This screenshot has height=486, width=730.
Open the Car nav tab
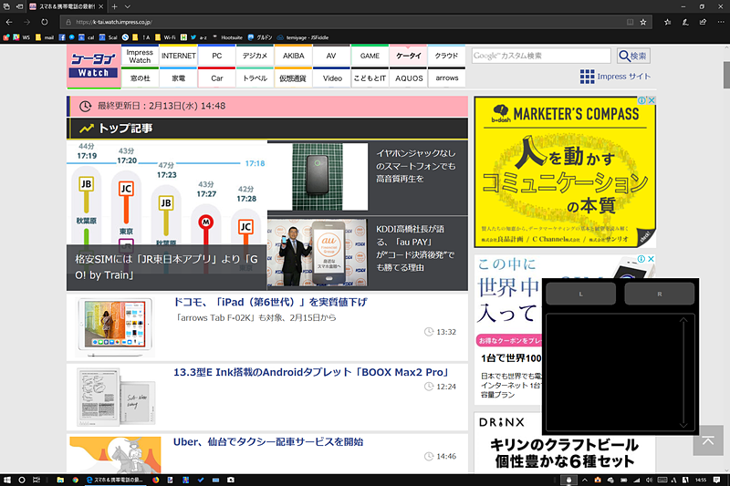[217, 78]
